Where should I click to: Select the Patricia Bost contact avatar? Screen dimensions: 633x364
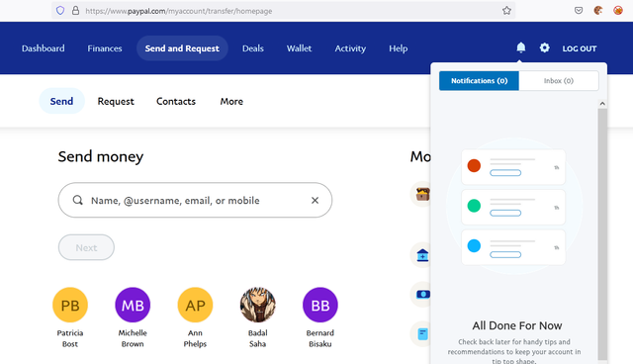click(x=70, y=305)
